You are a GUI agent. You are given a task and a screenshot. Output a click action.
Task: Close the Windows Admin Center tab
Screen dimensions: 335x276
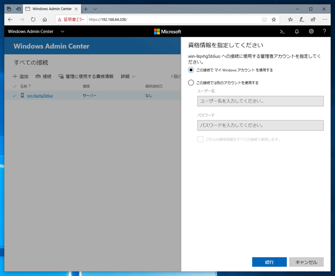point(76,9)
